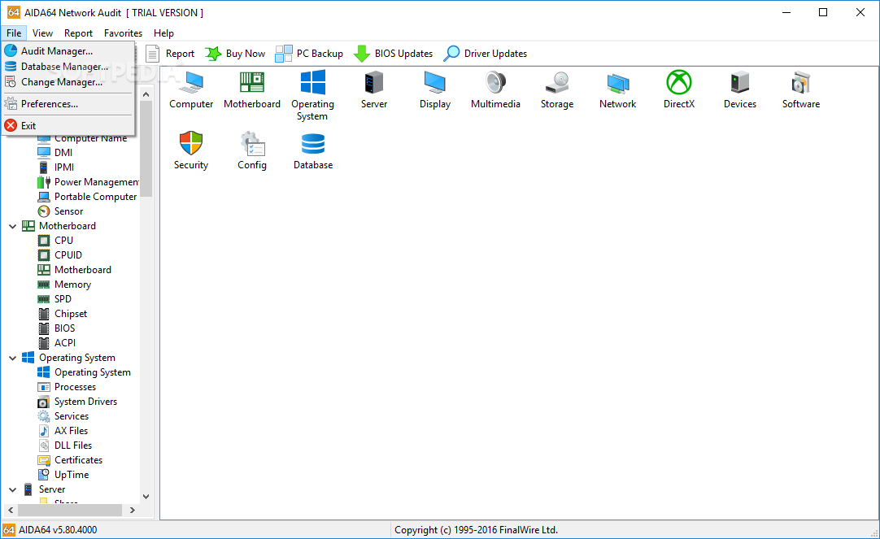The width and height of the screenshot is (880, 539).
Task: Open the Operating System category icon in main pane
Action: pyautogui.click(x=312, y=95)
